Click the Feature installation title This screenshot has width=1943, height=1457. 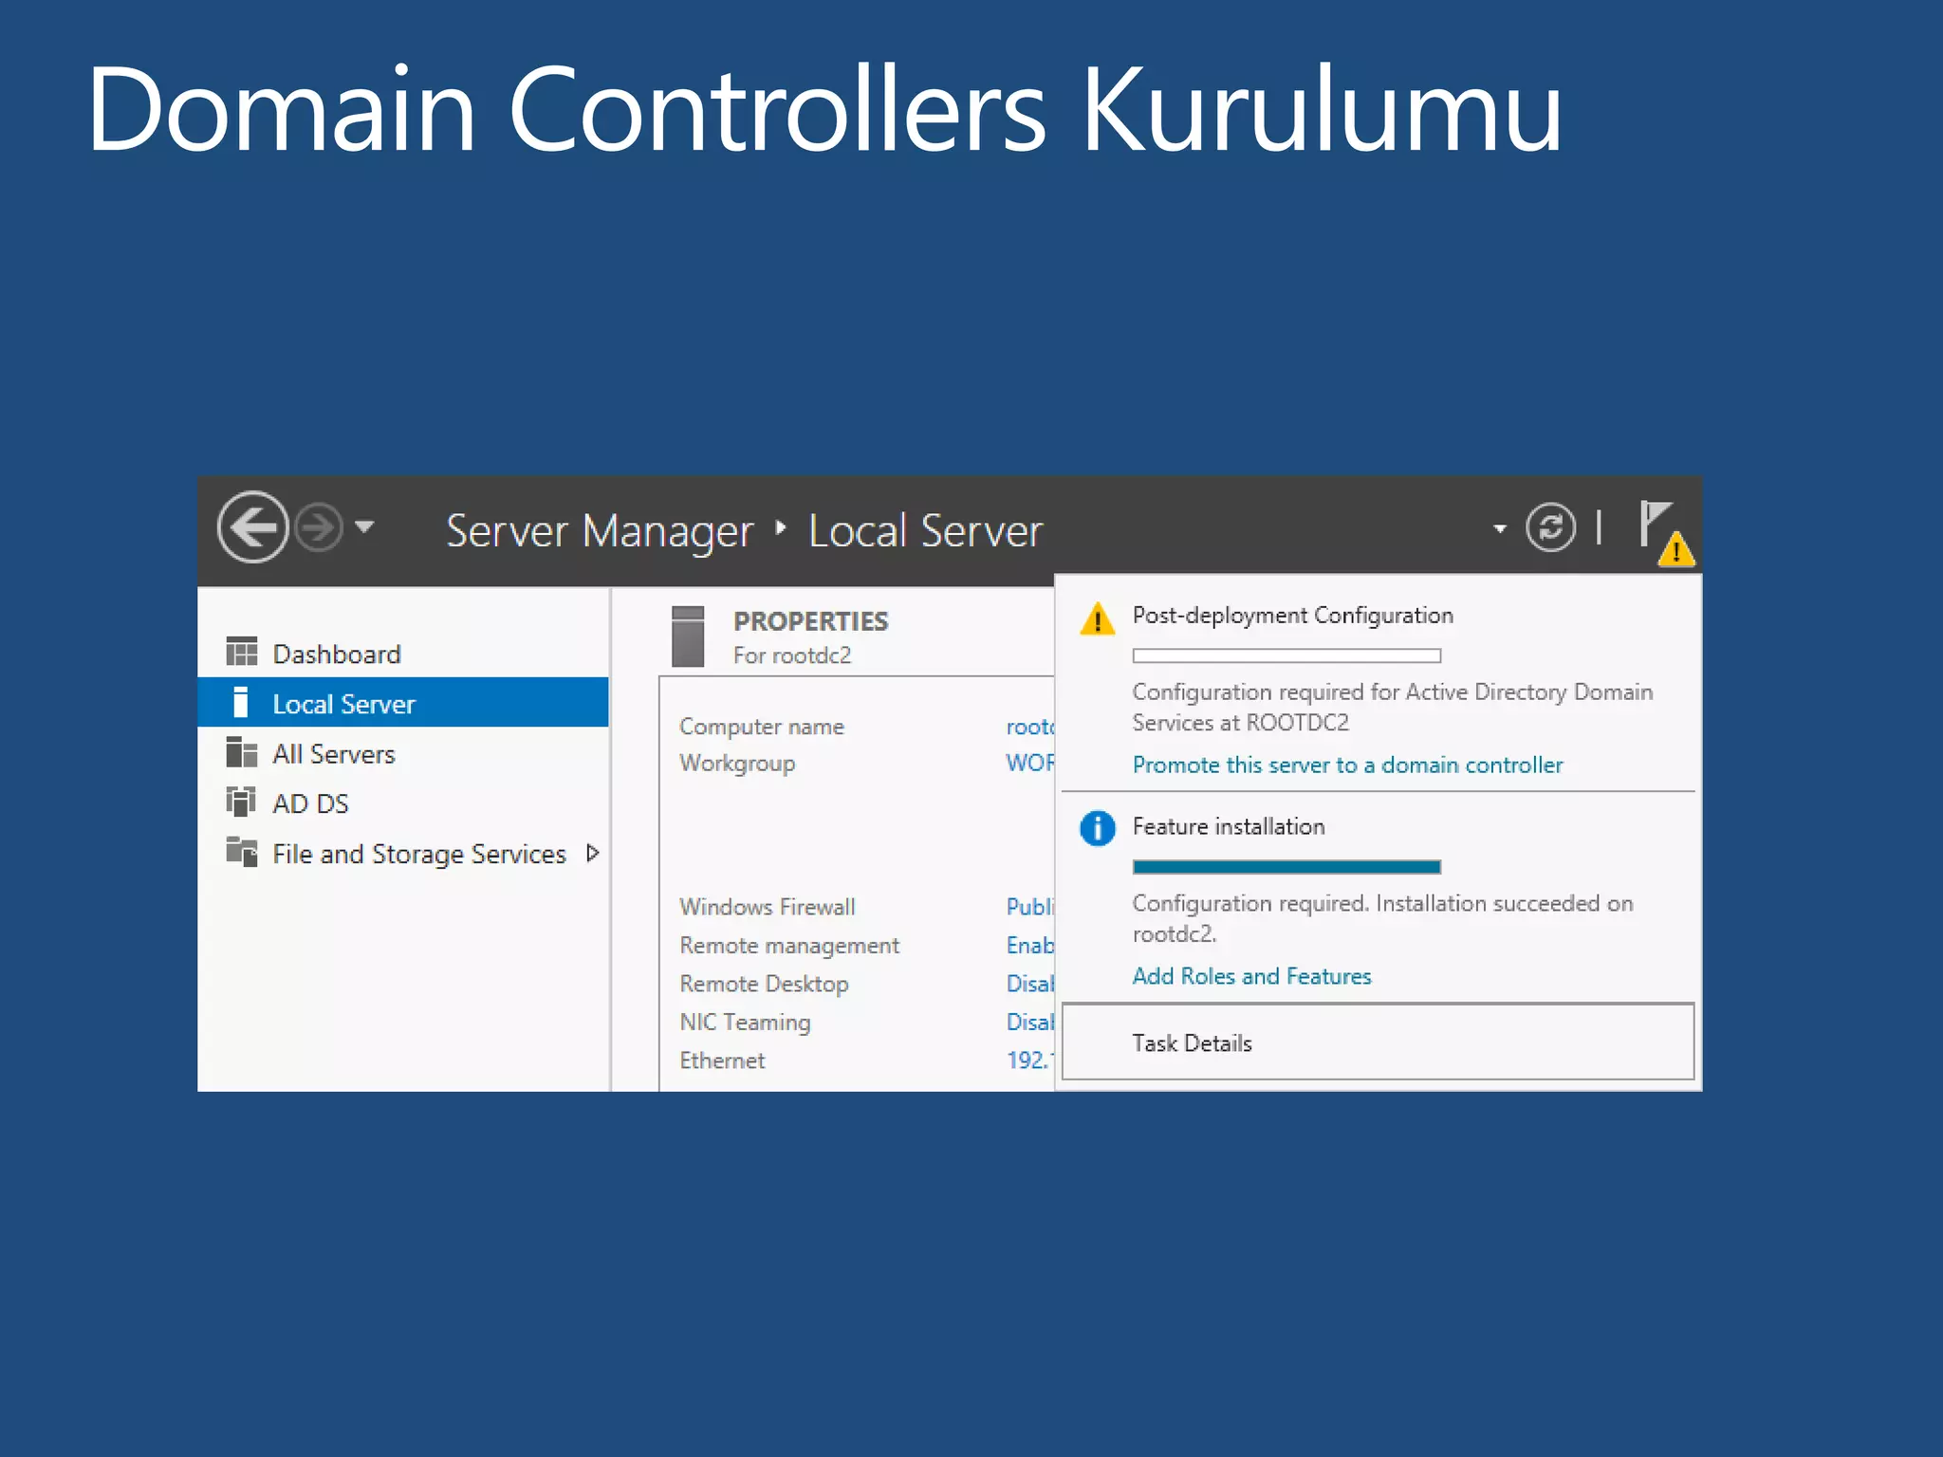point(1229,826)
